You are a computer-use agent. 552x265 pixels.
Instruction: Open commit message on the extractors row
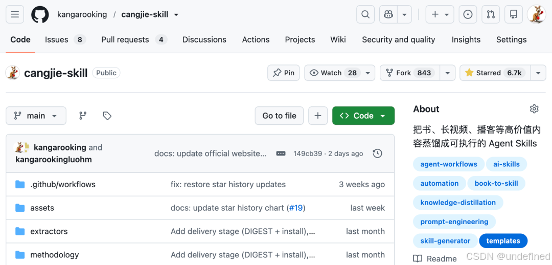(x=243, y=232)
